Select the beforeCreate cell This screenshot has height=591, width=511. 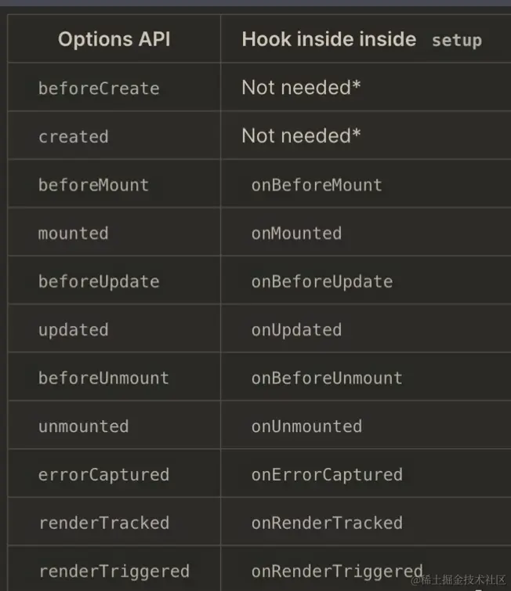pyautogui.click(x=99, y=89)
